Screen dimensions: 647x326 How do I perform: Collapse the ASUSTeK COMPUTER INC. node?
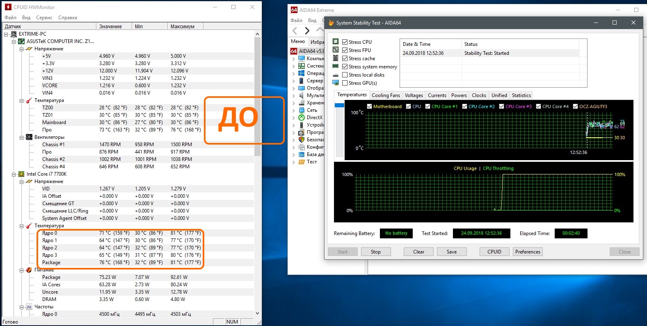point(14,41)
